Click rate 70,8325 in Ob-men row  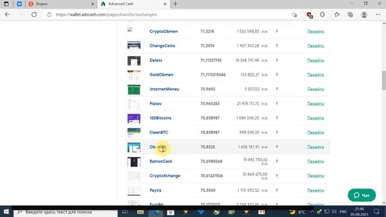[x=207, y=147]
